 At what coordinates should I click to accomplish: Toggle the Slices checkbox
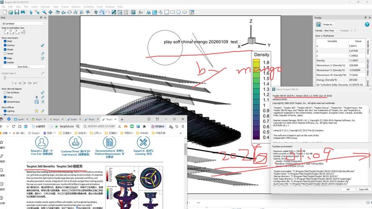5,97
